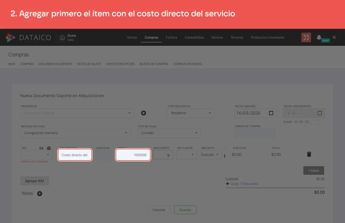Expand the Proveedor dropdown
Screen dimensions: 345x223
(x=77, y=113)
